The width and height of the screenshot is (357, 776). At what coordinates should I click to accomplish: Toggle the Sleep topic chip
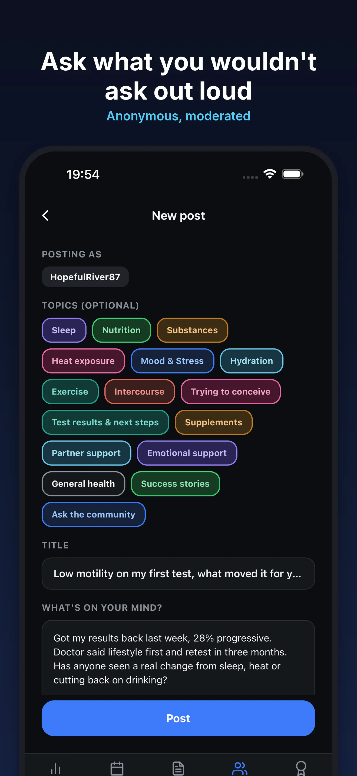click(x=64, y=330)
